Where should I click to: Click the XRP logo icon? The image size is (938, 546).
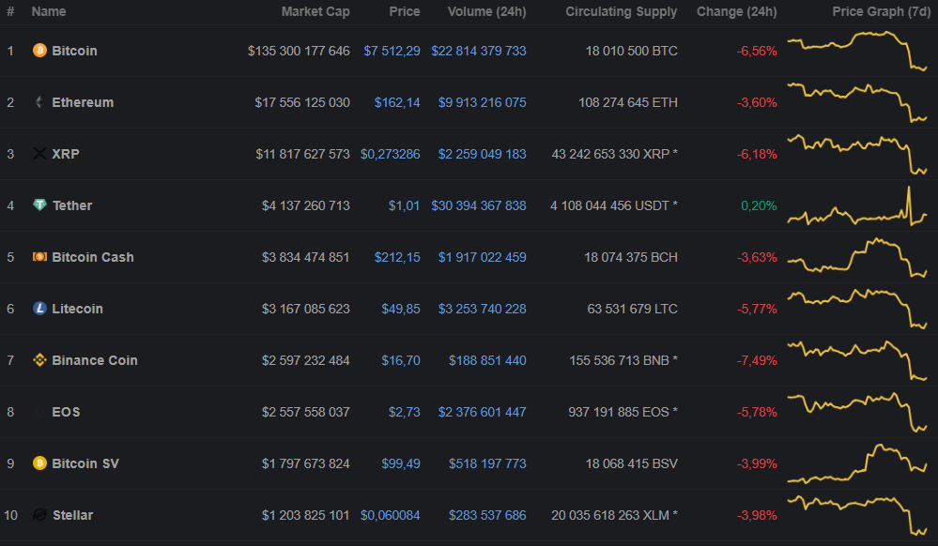(39, 154)
